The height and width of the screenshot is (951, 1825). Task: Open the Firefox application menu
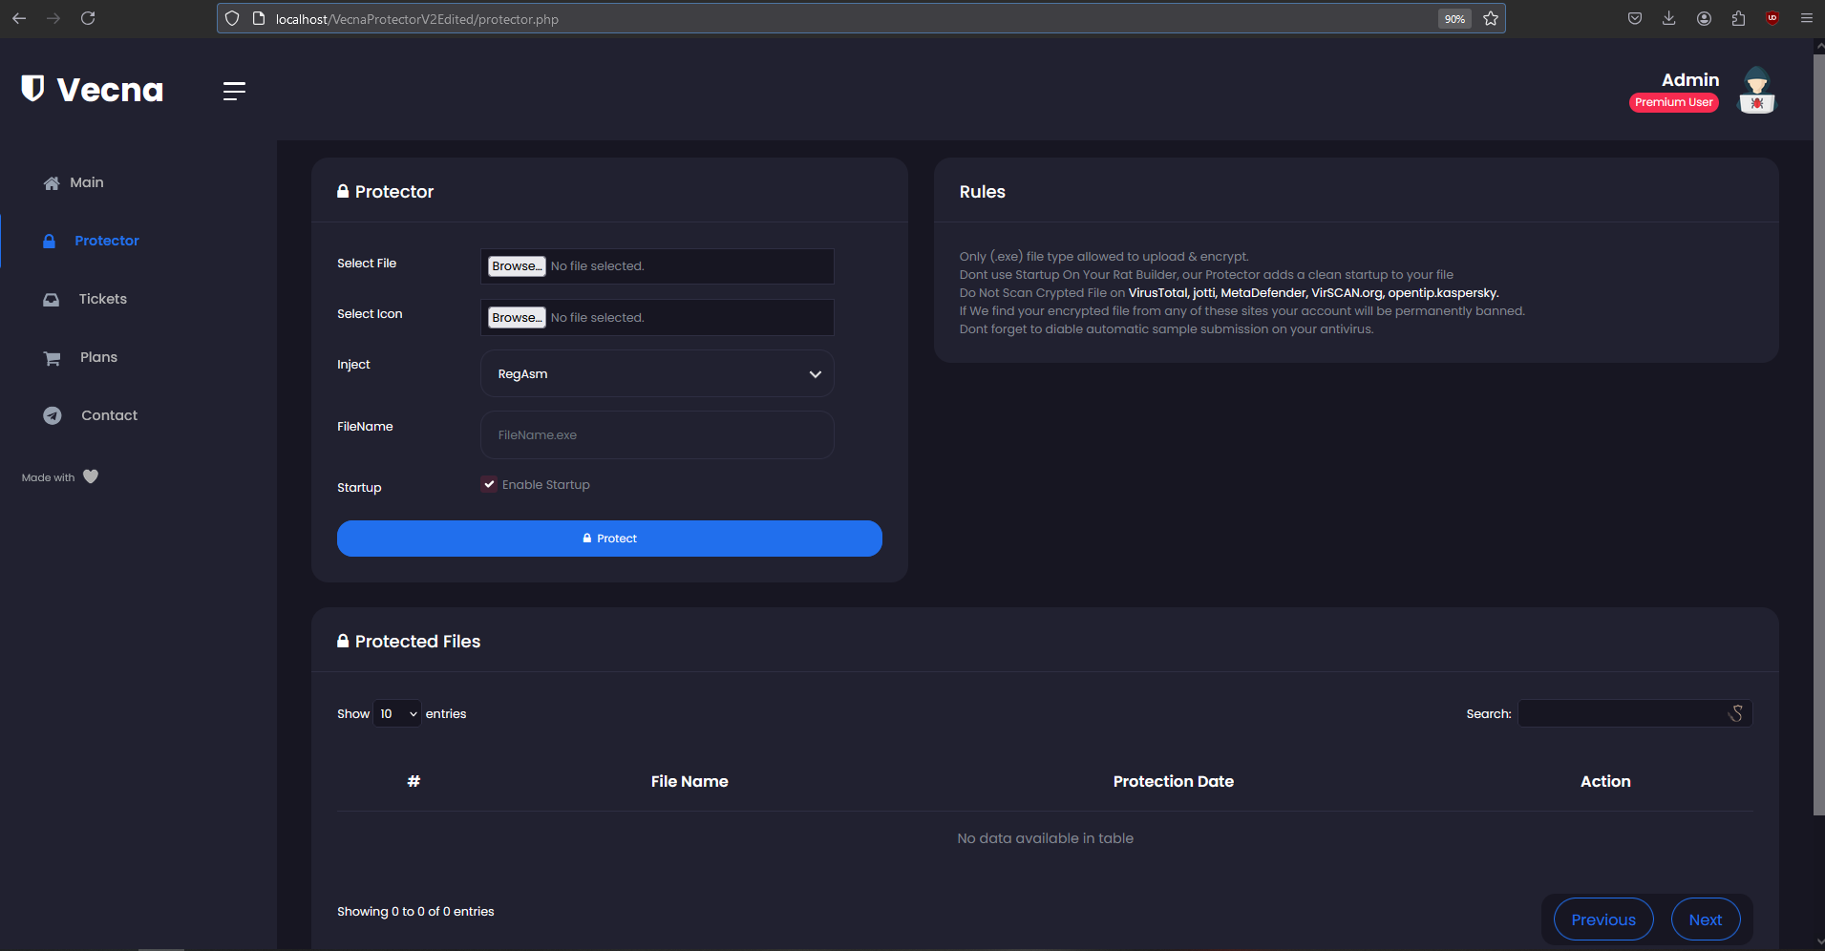pos(1807,18)
